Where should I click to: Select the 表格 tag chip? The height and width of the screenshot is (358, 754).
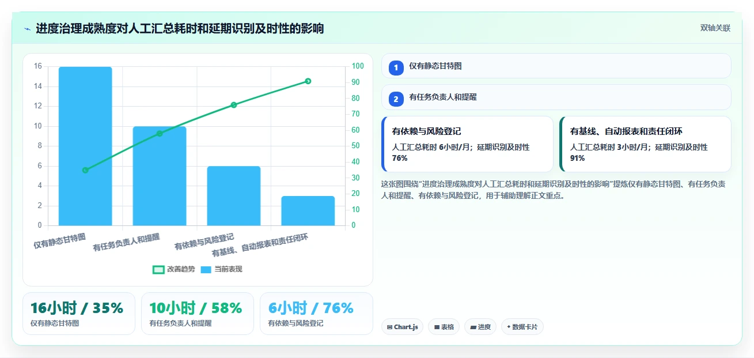444,327
